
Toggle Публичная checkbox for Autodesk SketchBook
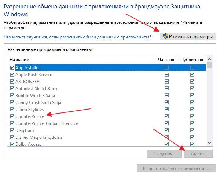(192, 89)
